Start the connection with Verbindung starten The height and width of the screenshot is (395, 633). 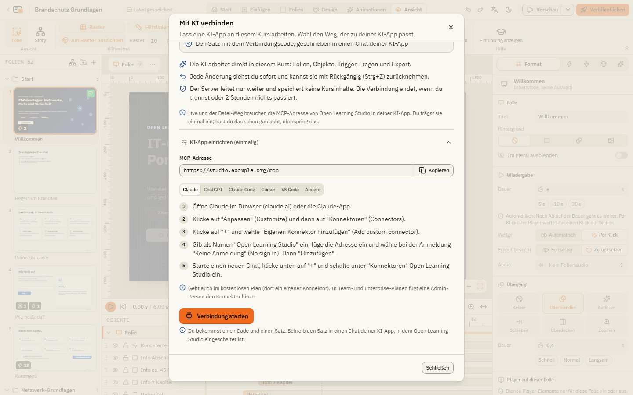pos(216,316)
